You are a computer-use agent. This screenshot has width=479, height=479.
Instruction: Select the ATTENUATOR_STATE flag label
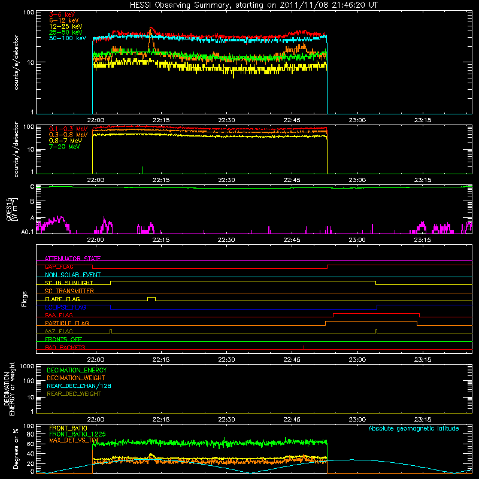pos(72,259)
